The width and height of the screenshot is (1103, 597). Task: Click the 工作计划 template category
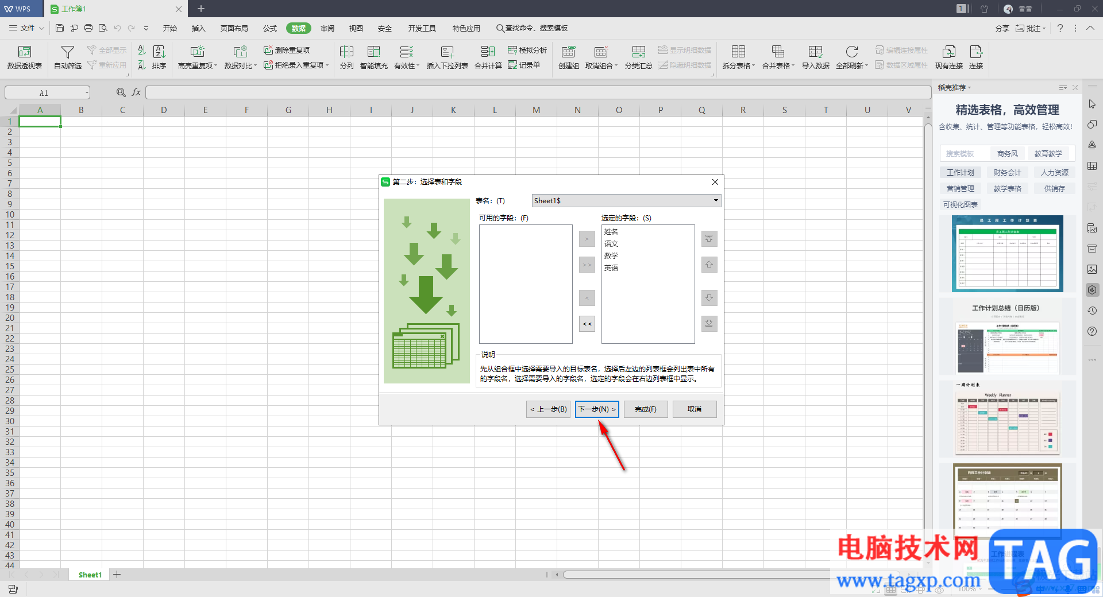[x=961, y=172]
